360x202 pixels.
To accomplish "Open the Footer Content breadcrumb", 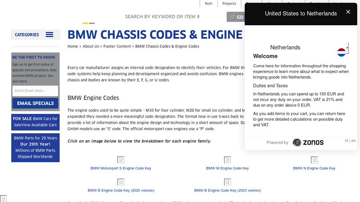I will 117,46.
